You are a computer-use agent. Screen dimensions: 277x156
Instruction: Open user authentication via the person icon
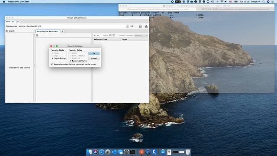click(x=146, y=26)
